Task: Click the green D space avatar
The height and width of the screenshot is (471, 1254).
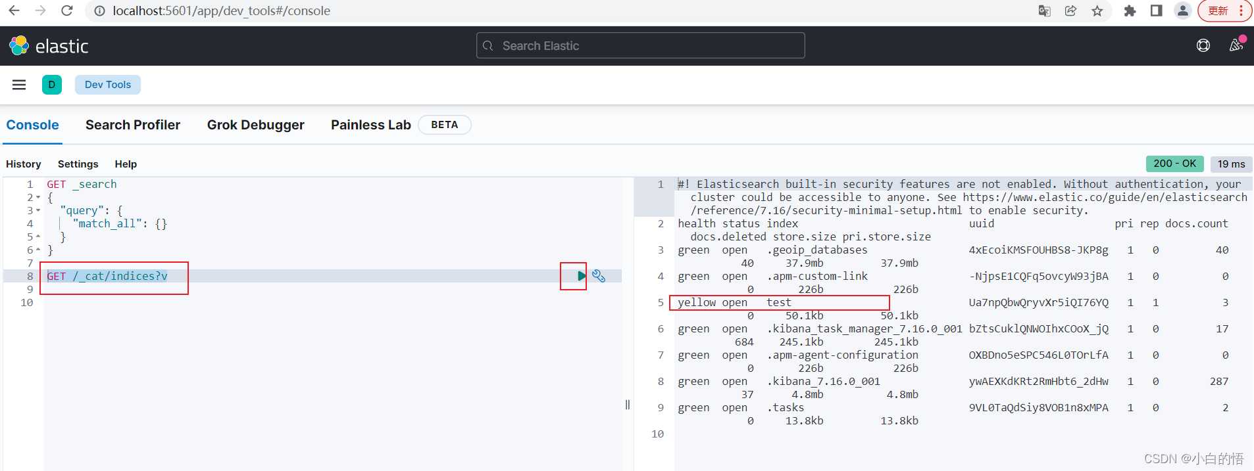Action: tap(52, 85)
